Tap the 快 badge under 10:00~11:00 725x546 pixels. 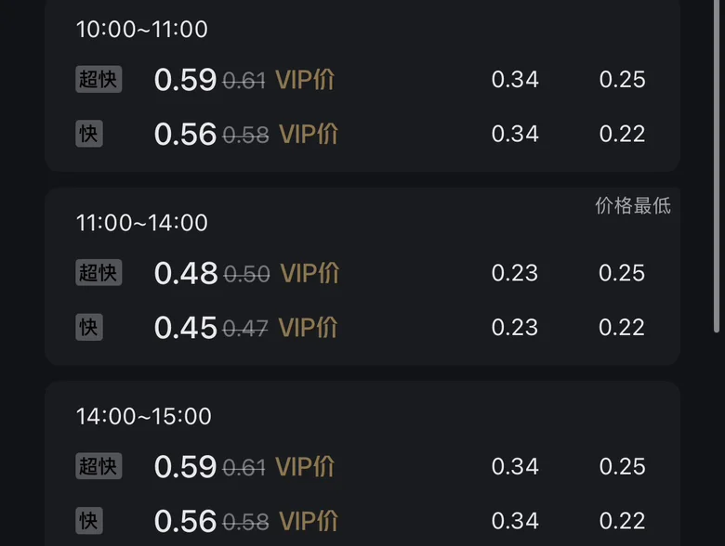pos(89,134)
